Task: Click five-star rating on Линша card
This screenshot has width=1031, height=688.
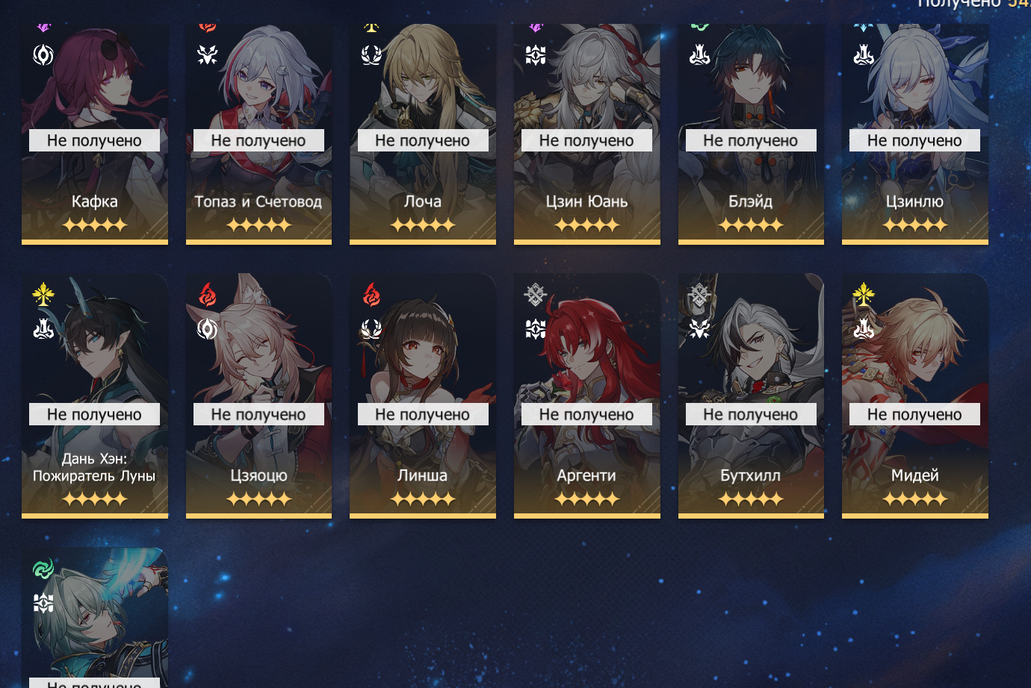Action: pos(423,499)
